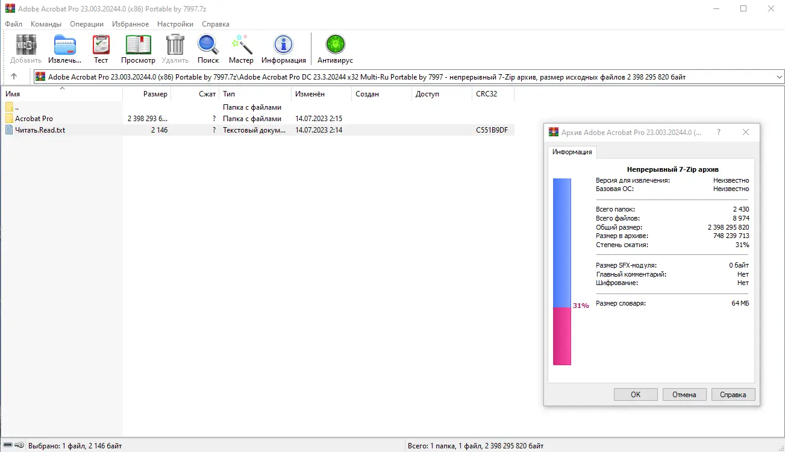Launch the Поиск search tool

tap(208, 48)
